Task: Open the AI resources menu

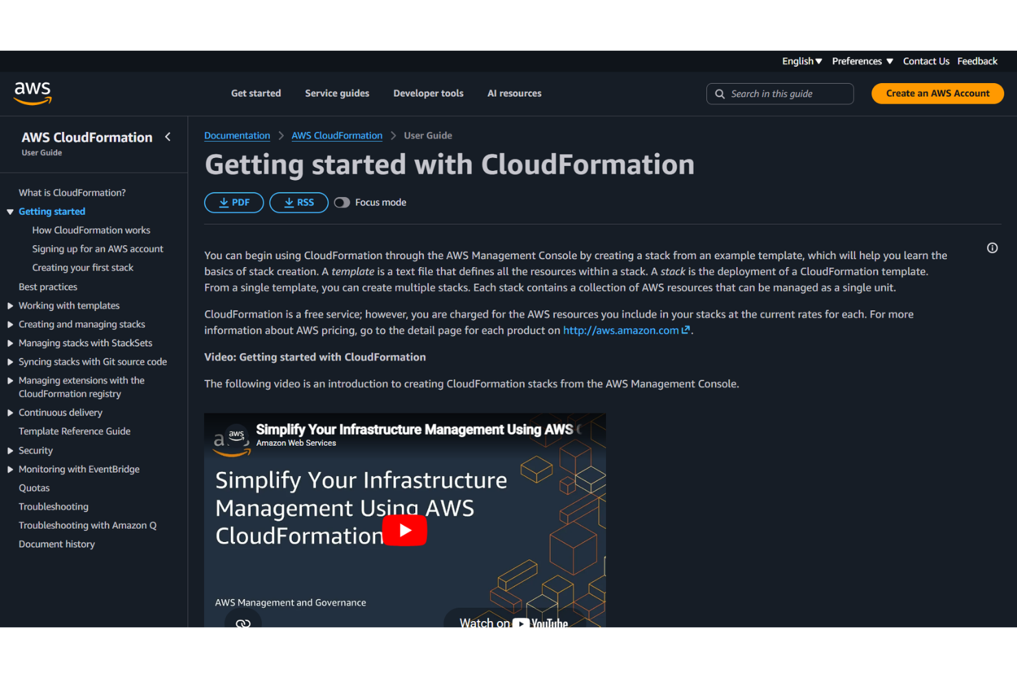Action: tap(514, 93)
